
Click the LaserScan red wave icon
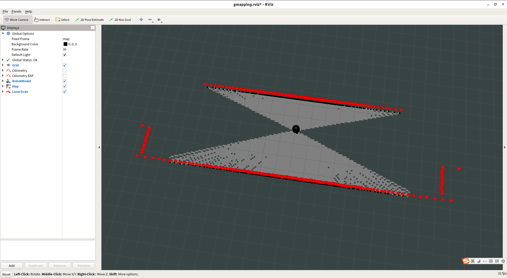[8, 92]
